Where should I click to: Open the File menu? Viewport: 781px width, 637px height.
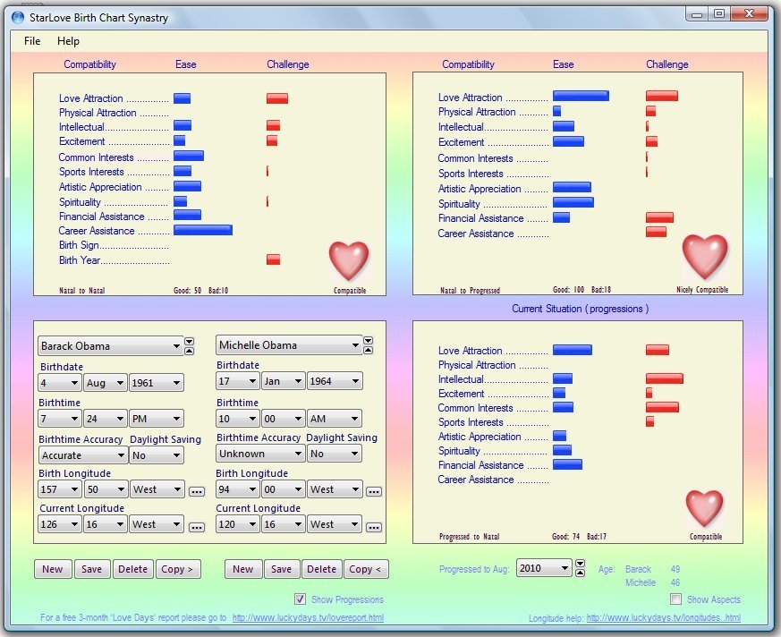[x=32, y=41]
